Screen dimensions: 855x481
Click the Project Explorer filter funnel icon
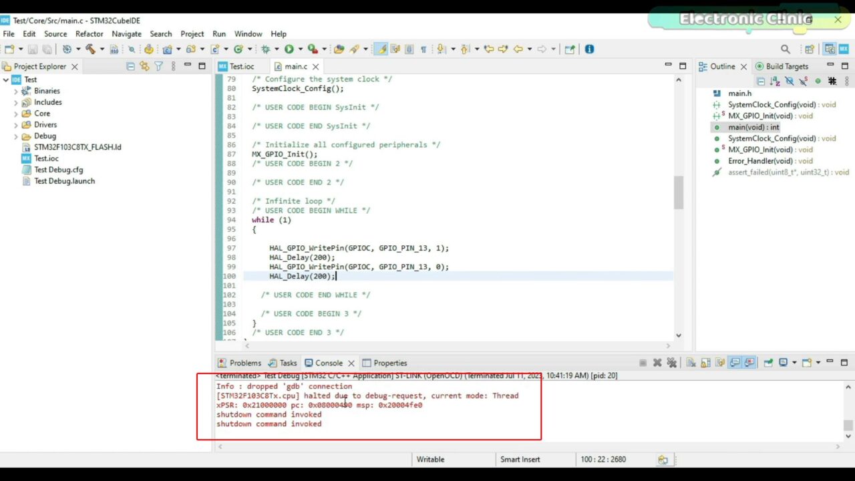[158, 66]
